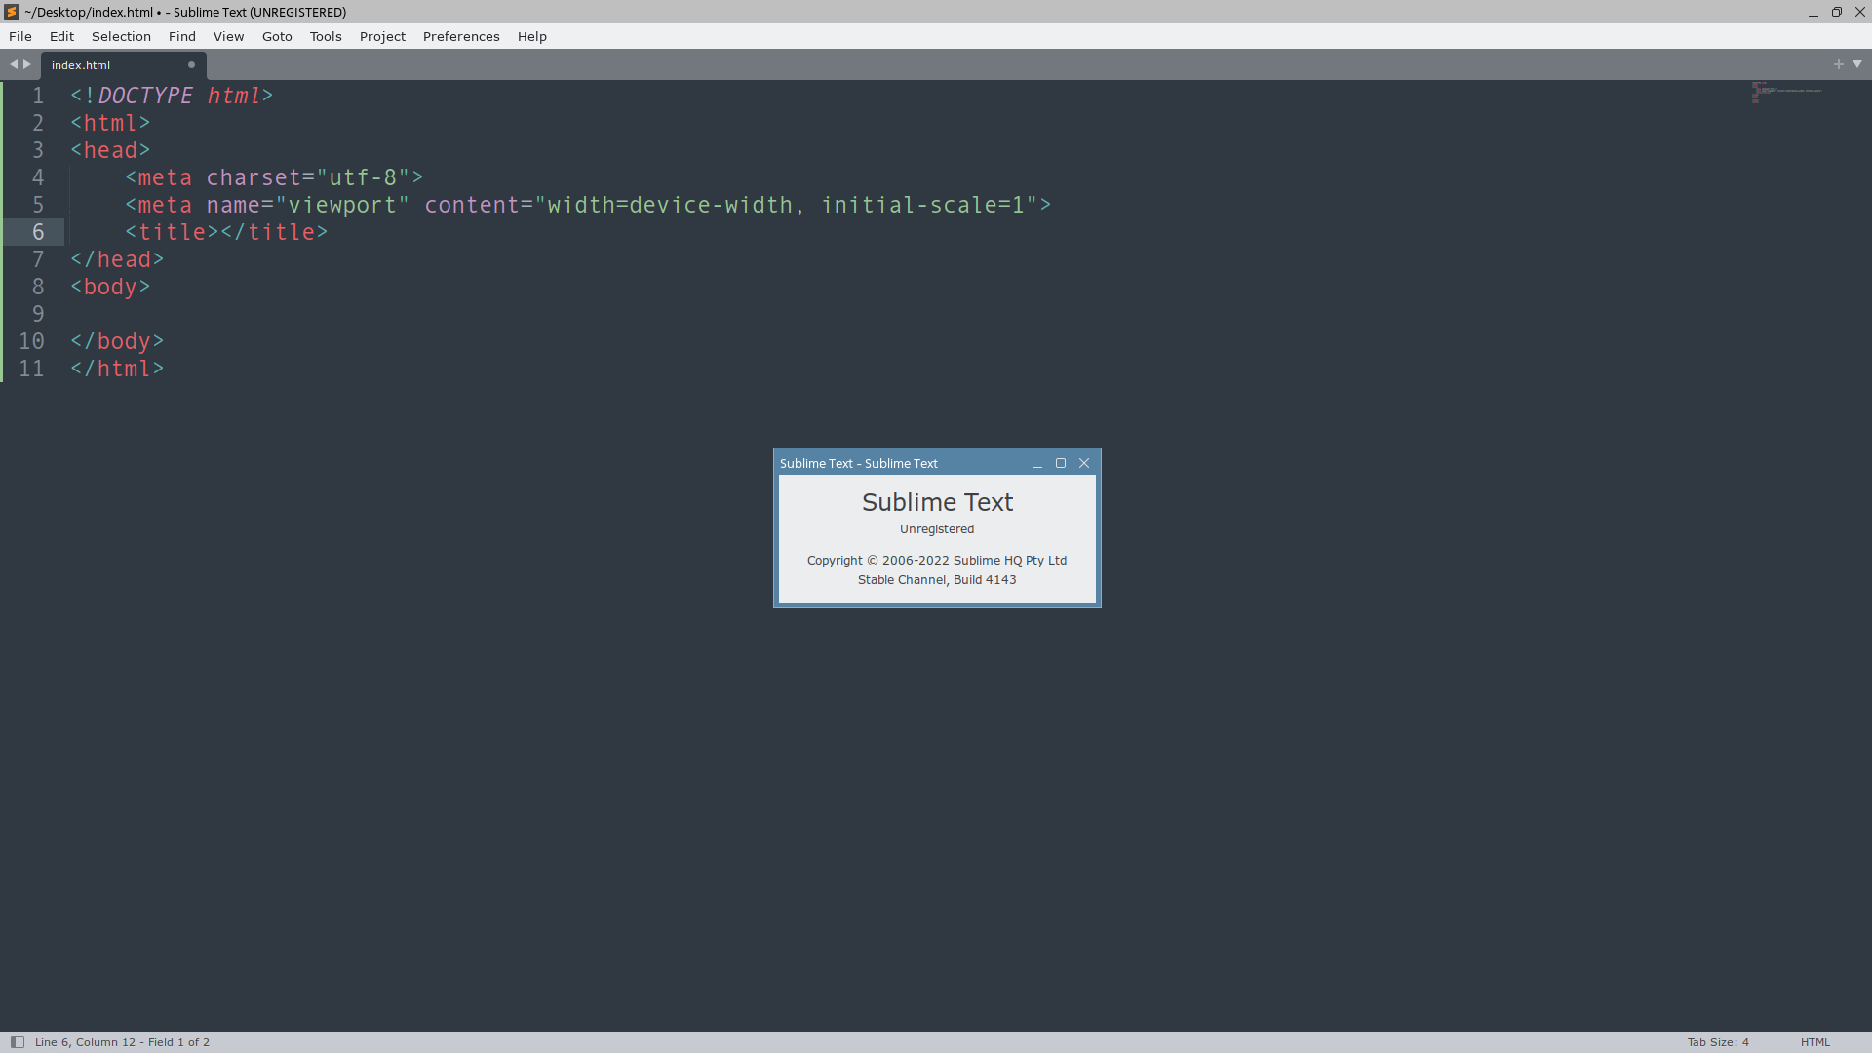Open the Selection menu

tap(121, 36)
